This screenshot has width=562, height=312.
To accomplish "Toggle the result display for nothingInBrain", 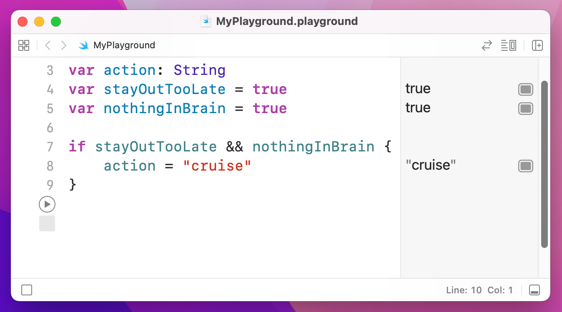I will click(x=525, y=109).
